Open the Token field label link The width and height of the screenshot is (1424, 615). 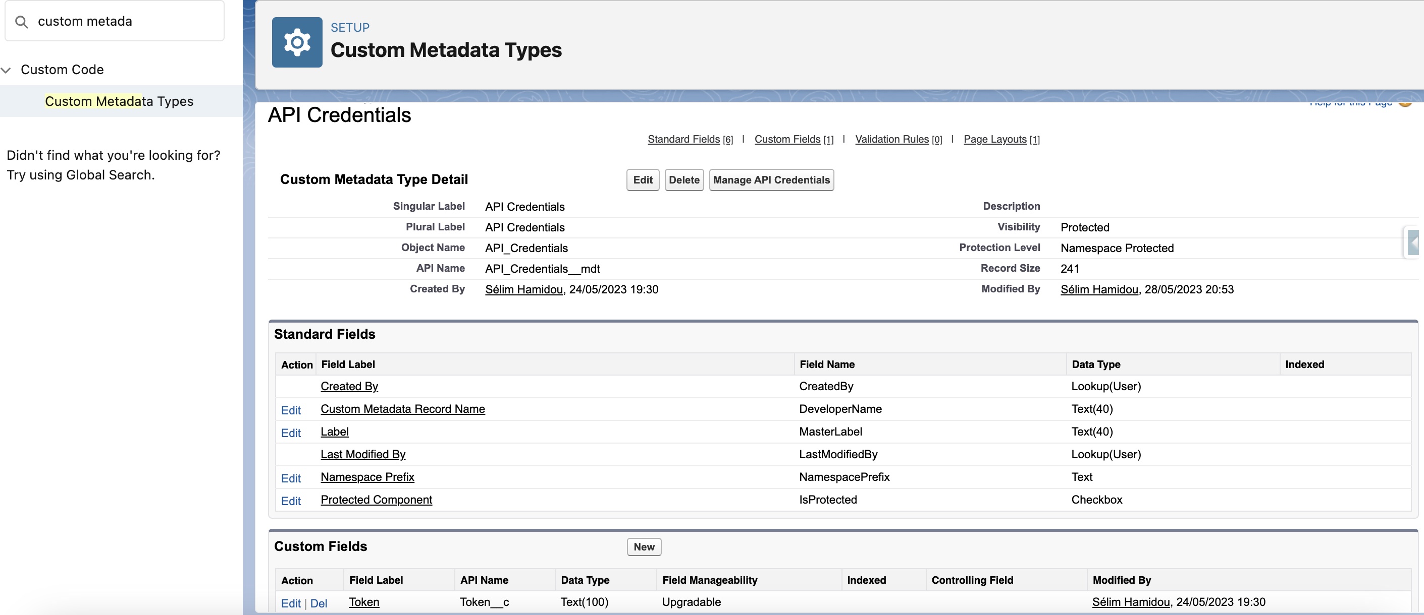(x=364, y=602)
